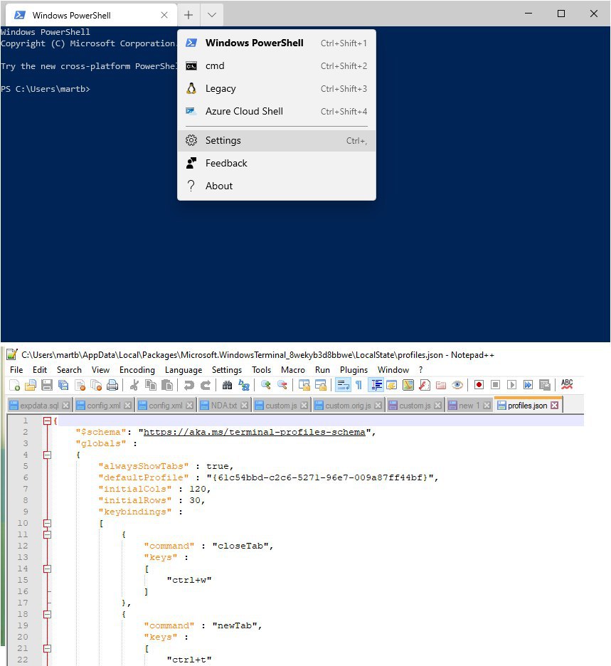Click Feedback in the Terminal menu
The width and height of the screenshot is (611, 666).
pyautogui.click(x=277, y=163)
